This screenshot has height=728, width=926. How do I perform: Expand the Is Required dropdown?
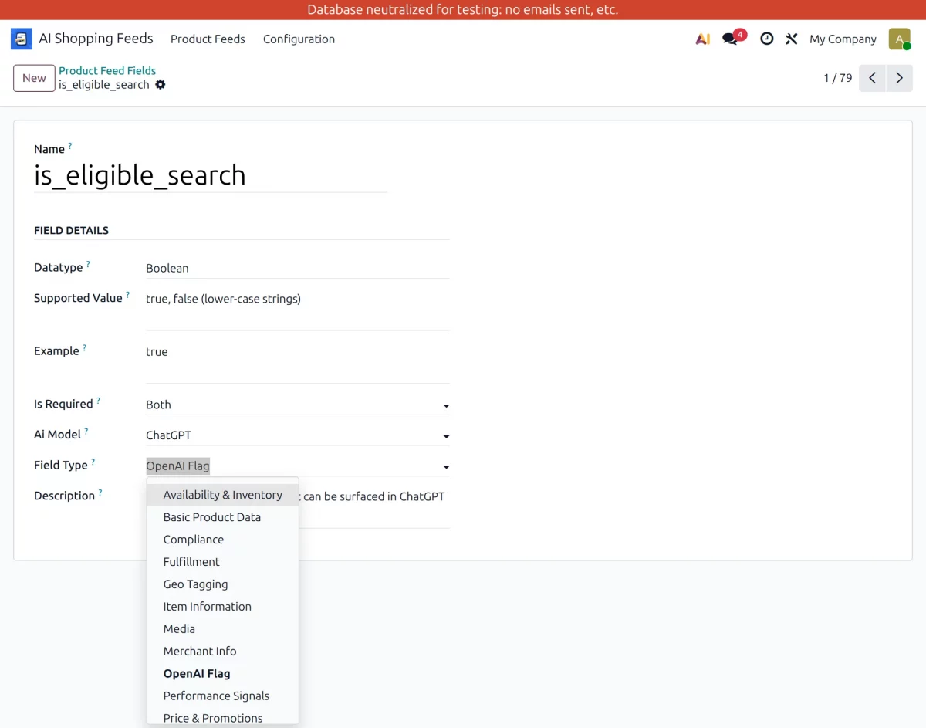[x=446, y=405]
